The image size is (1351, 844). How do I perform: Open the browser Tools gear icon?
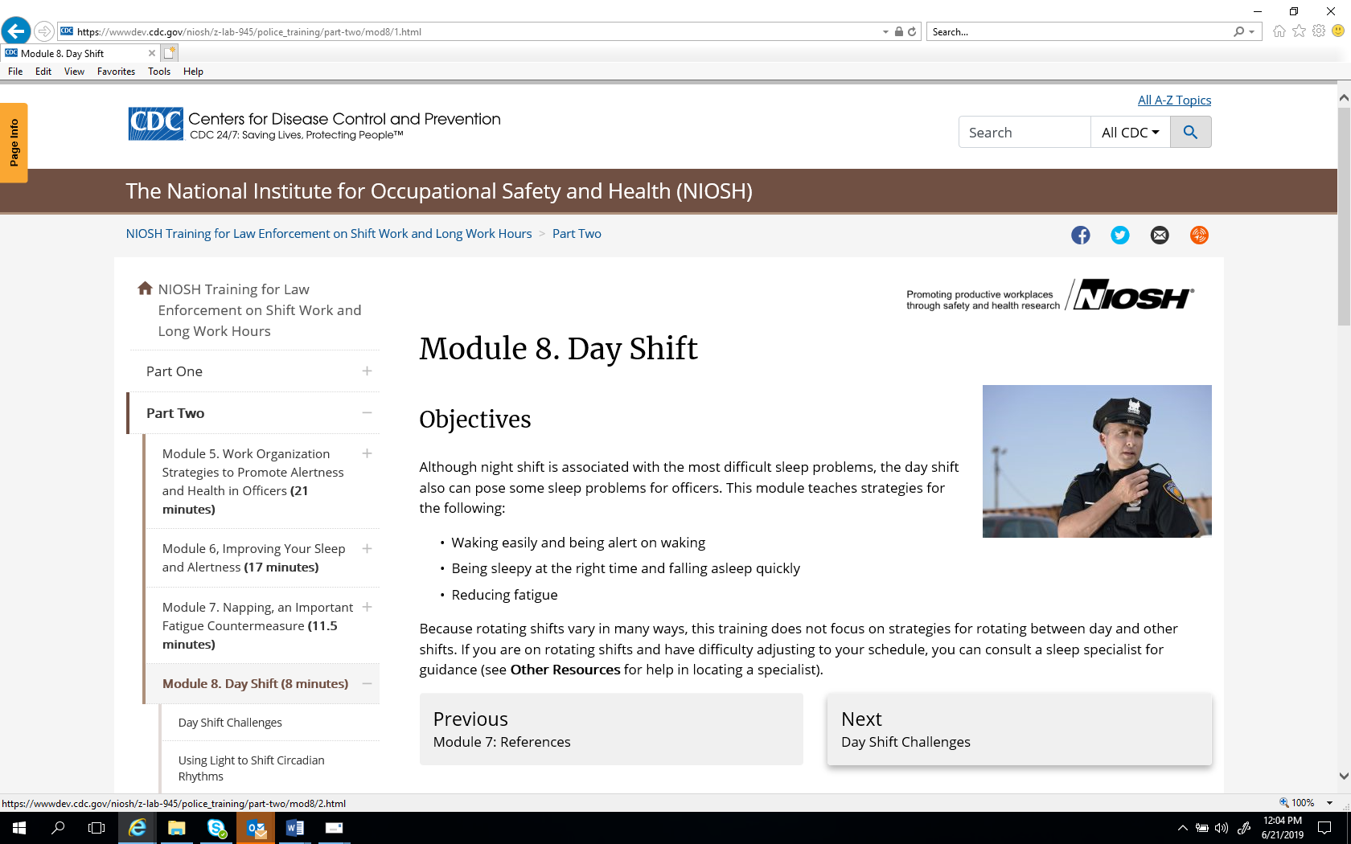coord(1319,31)
